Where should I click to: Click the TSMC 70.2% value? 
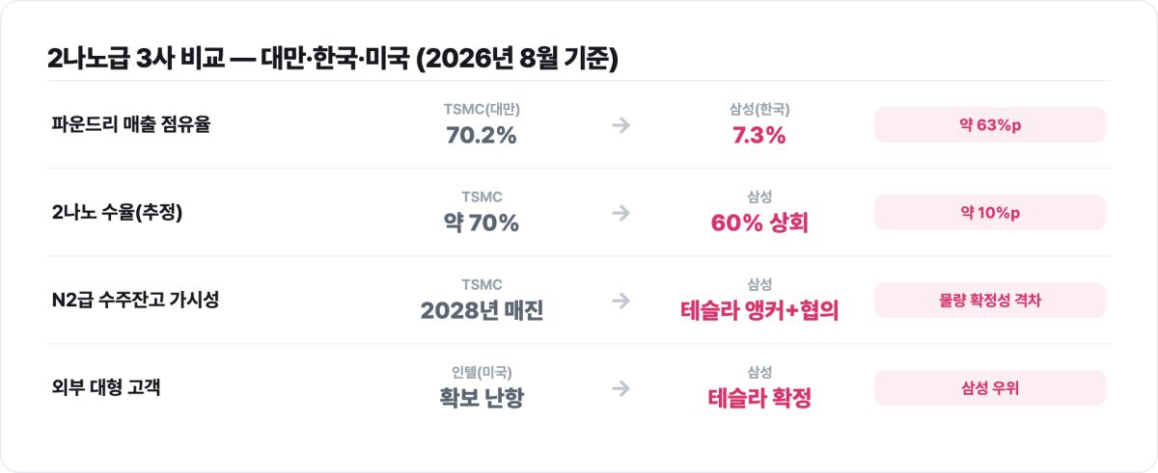(x=482, y=136)
